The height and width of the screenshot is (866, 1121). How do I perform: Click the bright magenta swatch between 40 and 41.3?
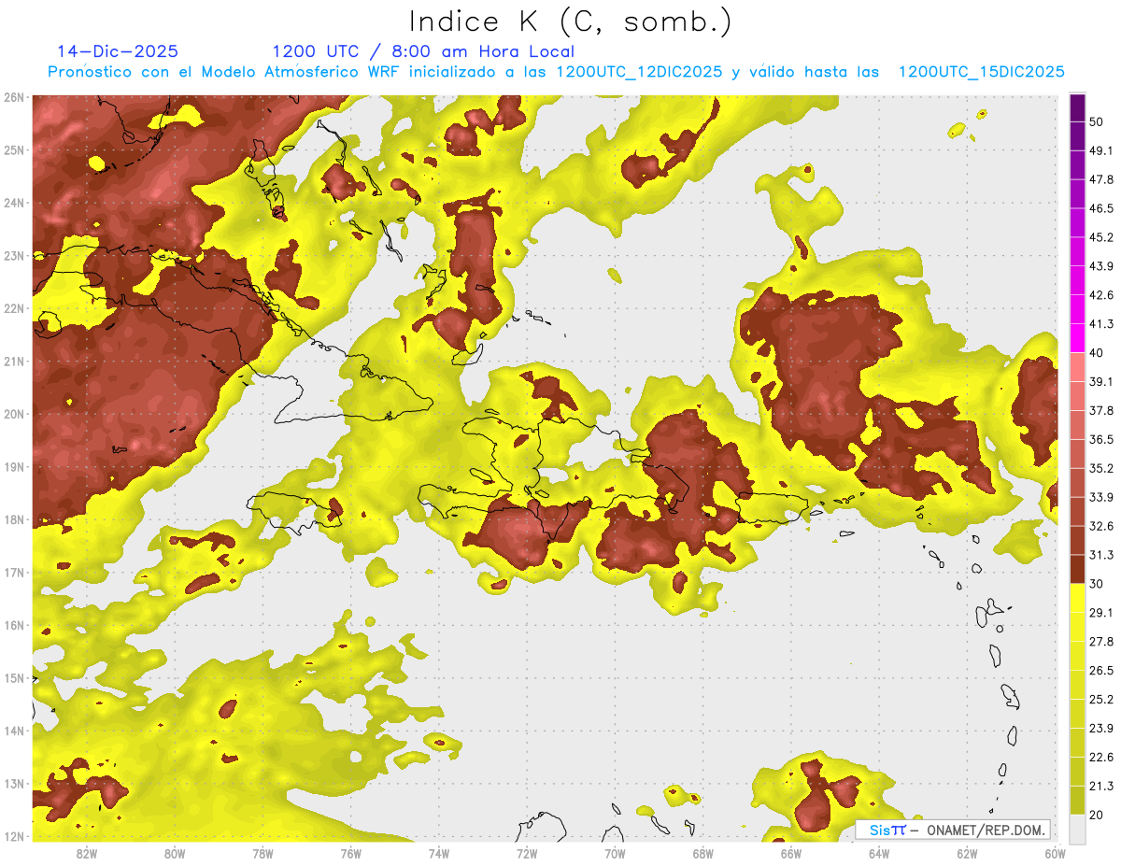coord(1077,338)
